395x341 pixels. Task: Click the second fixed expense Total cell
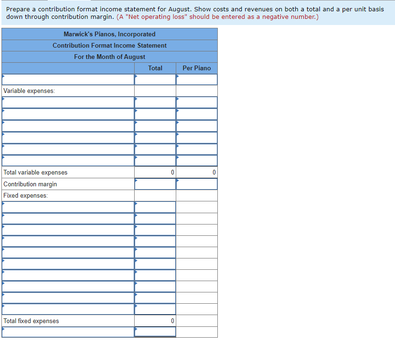[x=155, y=218]
